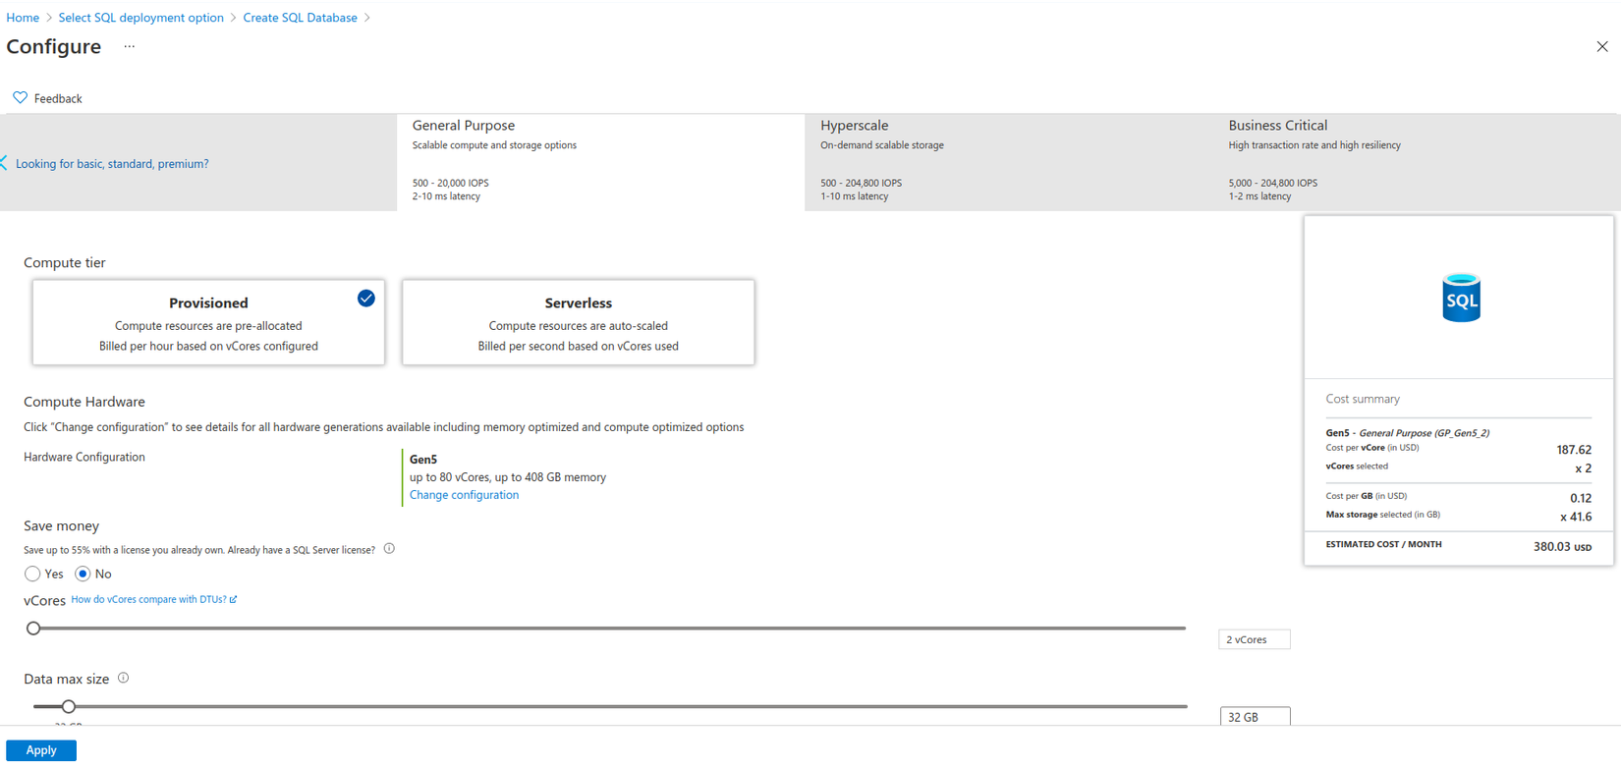The width and height of the screenshot is (1621, 768).
Task: Click the Compute tier heading
Action: click(x=64, y=262)
